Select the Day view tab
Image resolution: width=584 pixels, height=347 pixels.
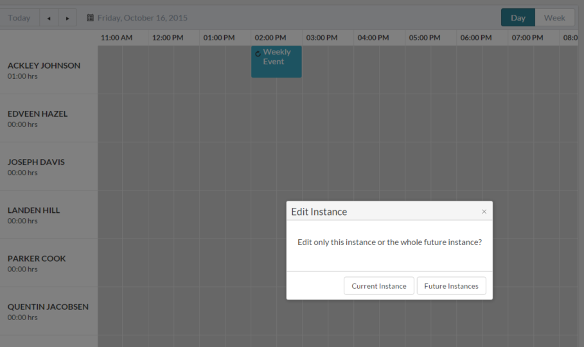518,17
